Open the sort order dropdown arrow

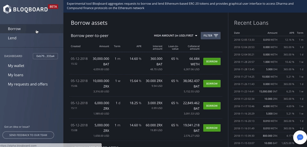[x=196, y=35]
